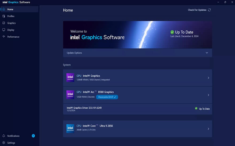Click 128MB VRAM 18GB Shared Integrated text

[93, 80]
